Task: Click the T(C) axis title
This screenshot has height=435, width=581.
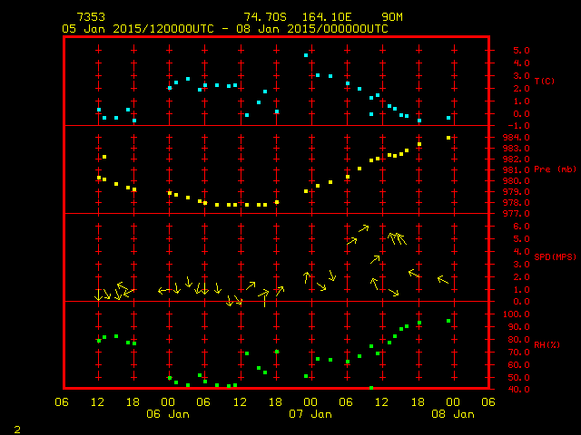Action: pos(545,81)
